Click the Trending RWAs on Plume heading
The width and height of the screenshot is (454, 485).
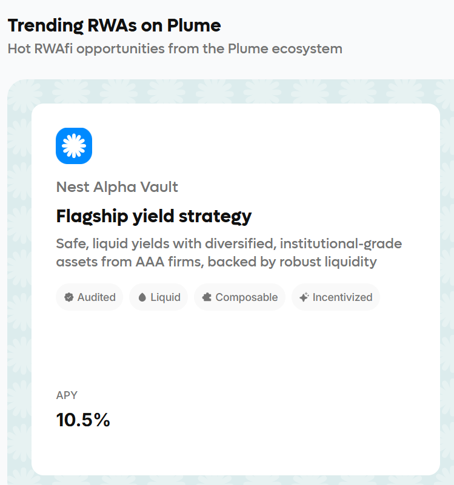(x=114, y=25)
